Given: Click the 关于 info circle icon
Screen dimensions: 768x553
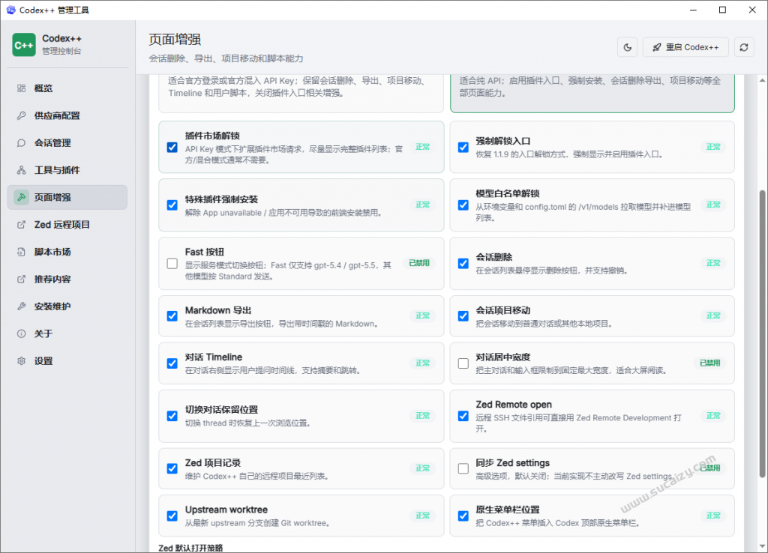Looking at the screenshot, I should pos(21,333).
